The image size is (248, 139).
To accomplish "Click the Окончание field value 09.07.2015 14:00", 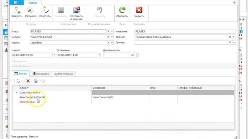I will click(67, 55).
